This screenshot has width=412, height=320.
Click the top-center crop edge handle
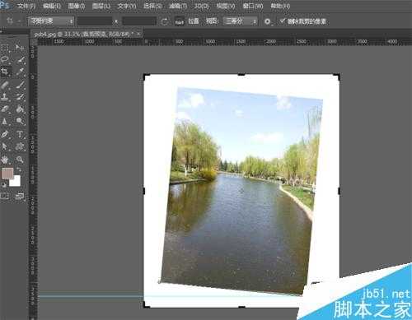click(x=241, y=74)
